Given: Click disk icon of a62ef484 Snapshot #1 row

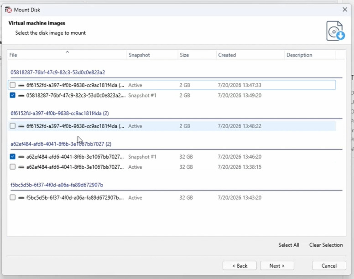Looking at the screenshot, I should pyautogui.click(x=21, y=157).
